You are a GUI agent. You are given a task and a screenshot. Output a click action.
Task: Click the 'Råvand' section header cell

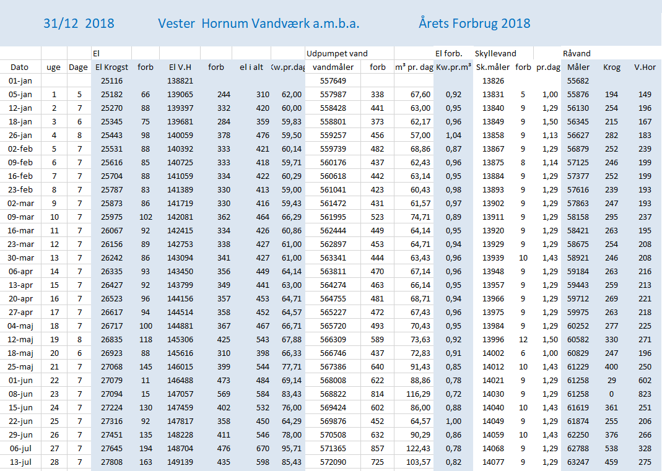coord(577,54)
